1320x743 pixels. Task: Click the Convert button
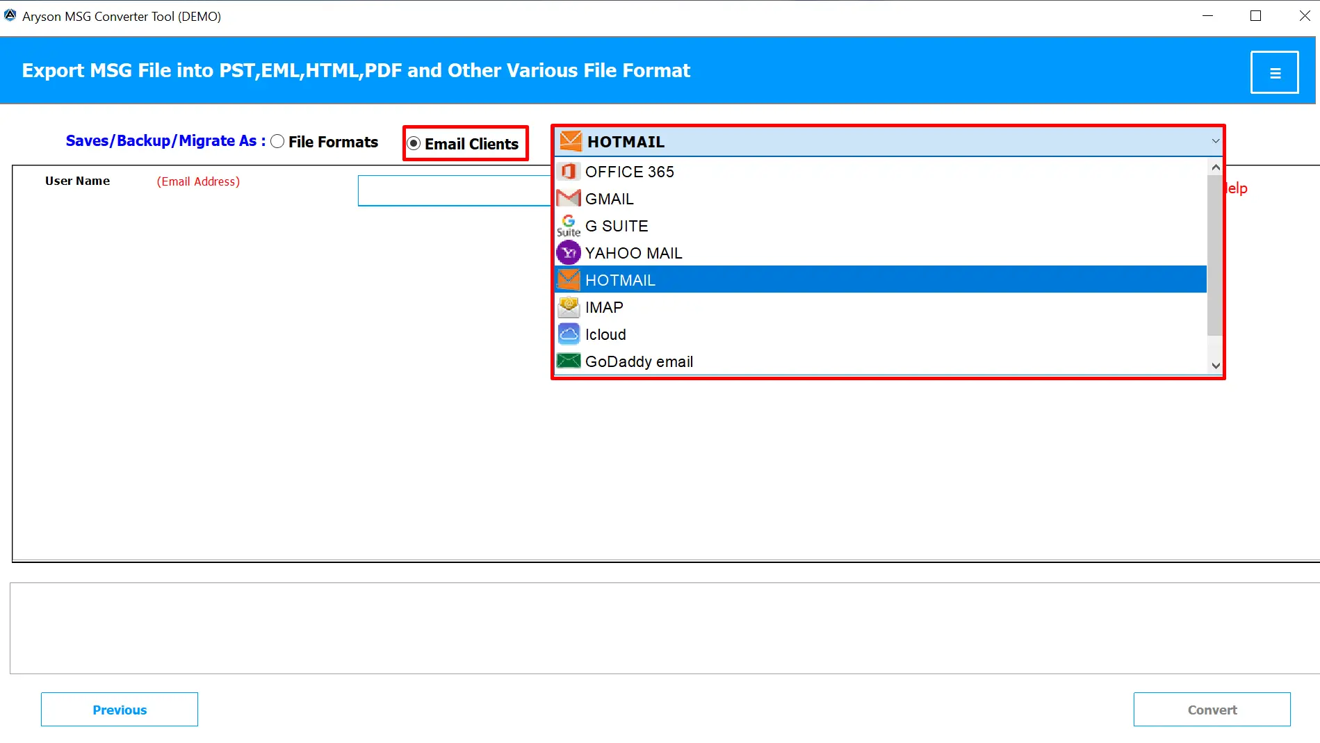click(1212, 710)
